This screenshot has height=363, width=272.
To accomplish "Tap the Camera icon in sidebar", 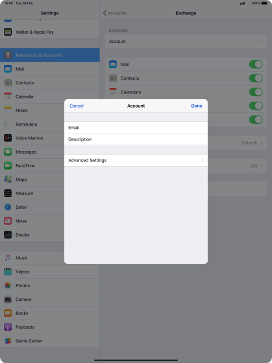I will [8, 299].
